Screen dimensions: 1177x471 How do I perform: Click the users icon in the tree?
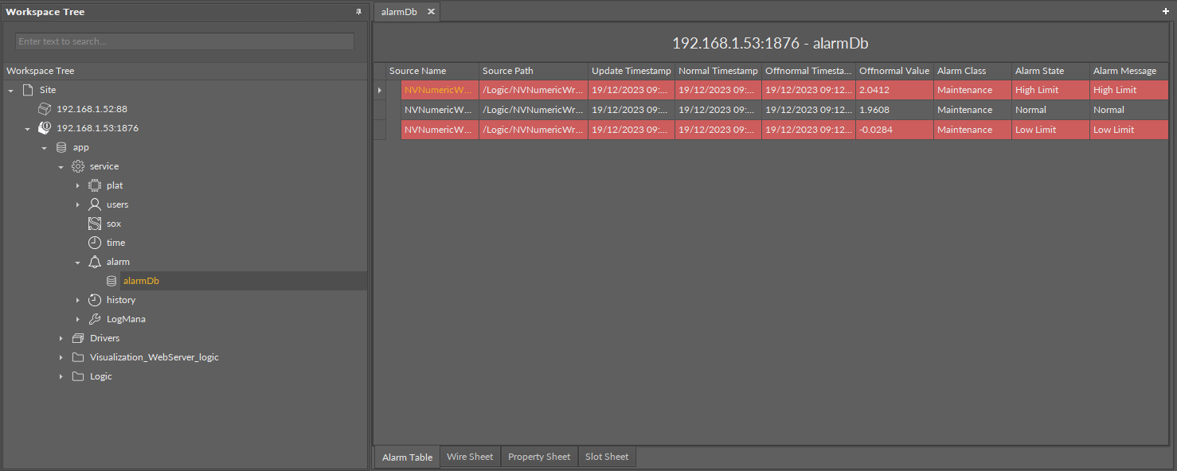pos(94,204)
